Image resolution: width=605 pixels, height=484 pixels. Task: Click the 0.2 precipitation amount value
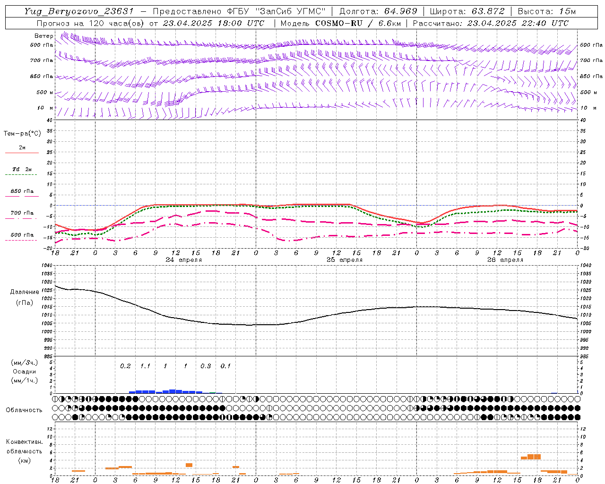click(125, 366)
